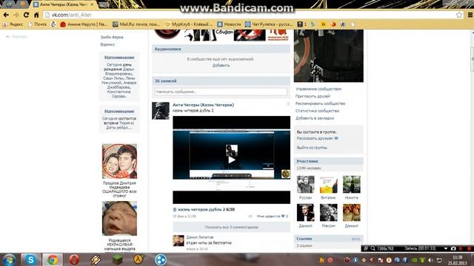Open member Руслан's avatar
The height and width of the screenshot is (266, 474).
[x=305, y=184]
